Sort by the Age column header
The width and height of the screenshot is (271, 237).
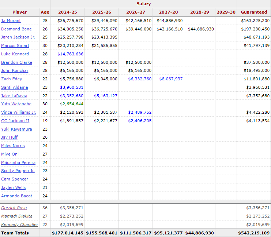45,12
